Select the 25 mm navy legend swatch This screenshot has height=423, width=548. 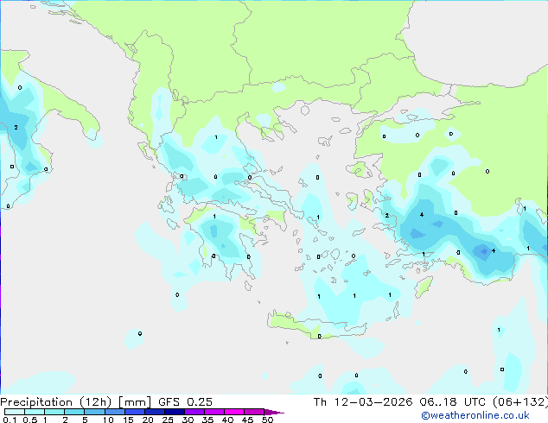pos(174,412)
